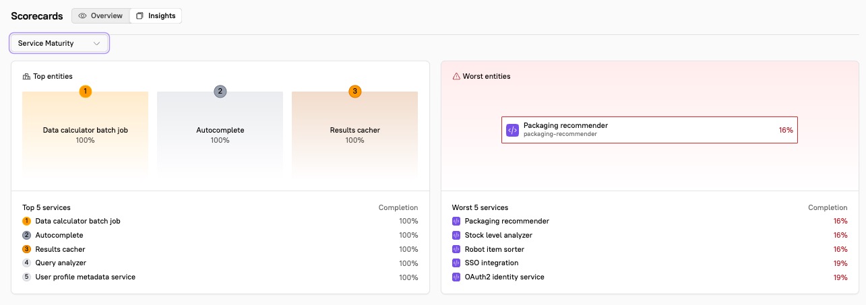Viewport: 866px width, 305px height.
Task: Expand the scorecard selector chevron arrow
Action: (x=97, y=44)
